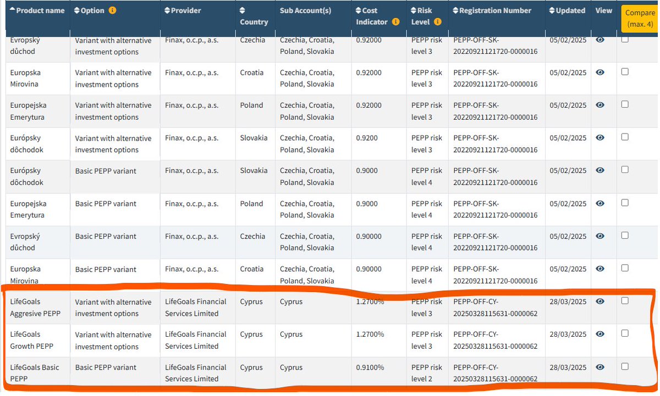Click Cyprus country cell in LifeGoals Basic PEPP row
Viewport: 660px width, 396px height.
[x=251, y=367]
